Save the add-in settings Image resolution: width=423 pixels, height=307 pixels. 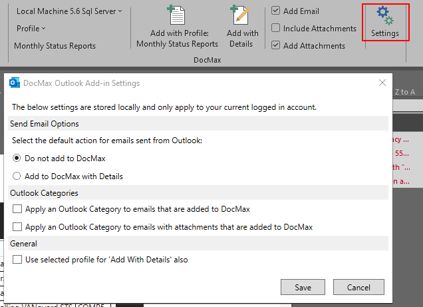[x=303, y=287]
